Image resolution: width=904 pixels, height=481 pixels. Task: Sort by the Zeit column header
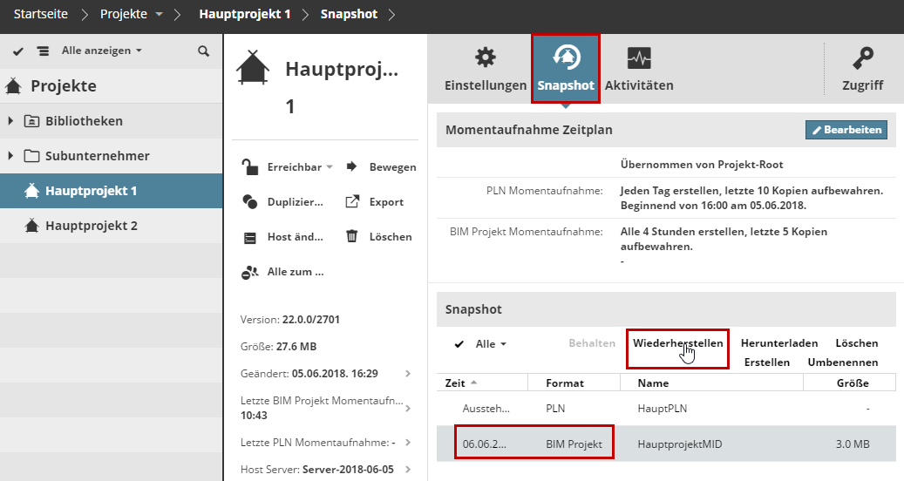click(482, 383)
